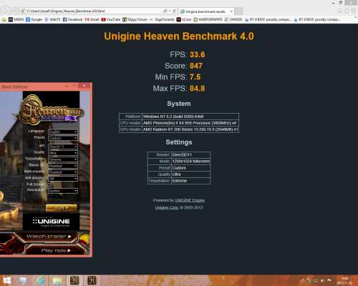
Task: Open the Stereo 3D dropdown
Action: 63,166
